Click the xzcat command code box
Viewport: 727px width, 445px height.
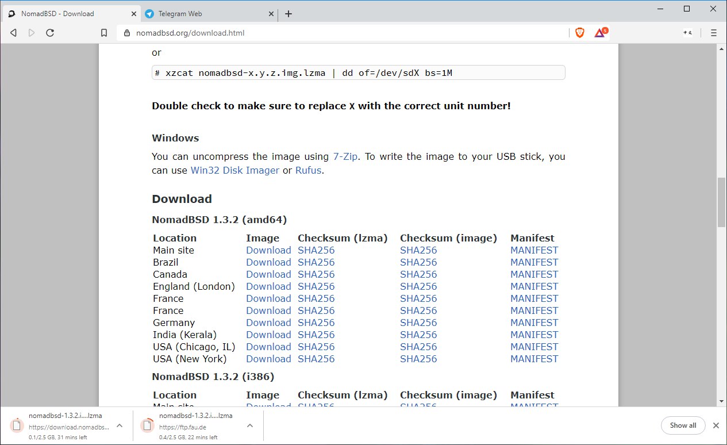tap(358, 72)
